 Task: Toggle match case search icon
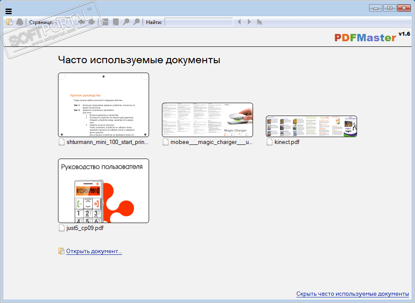(259, 22)
